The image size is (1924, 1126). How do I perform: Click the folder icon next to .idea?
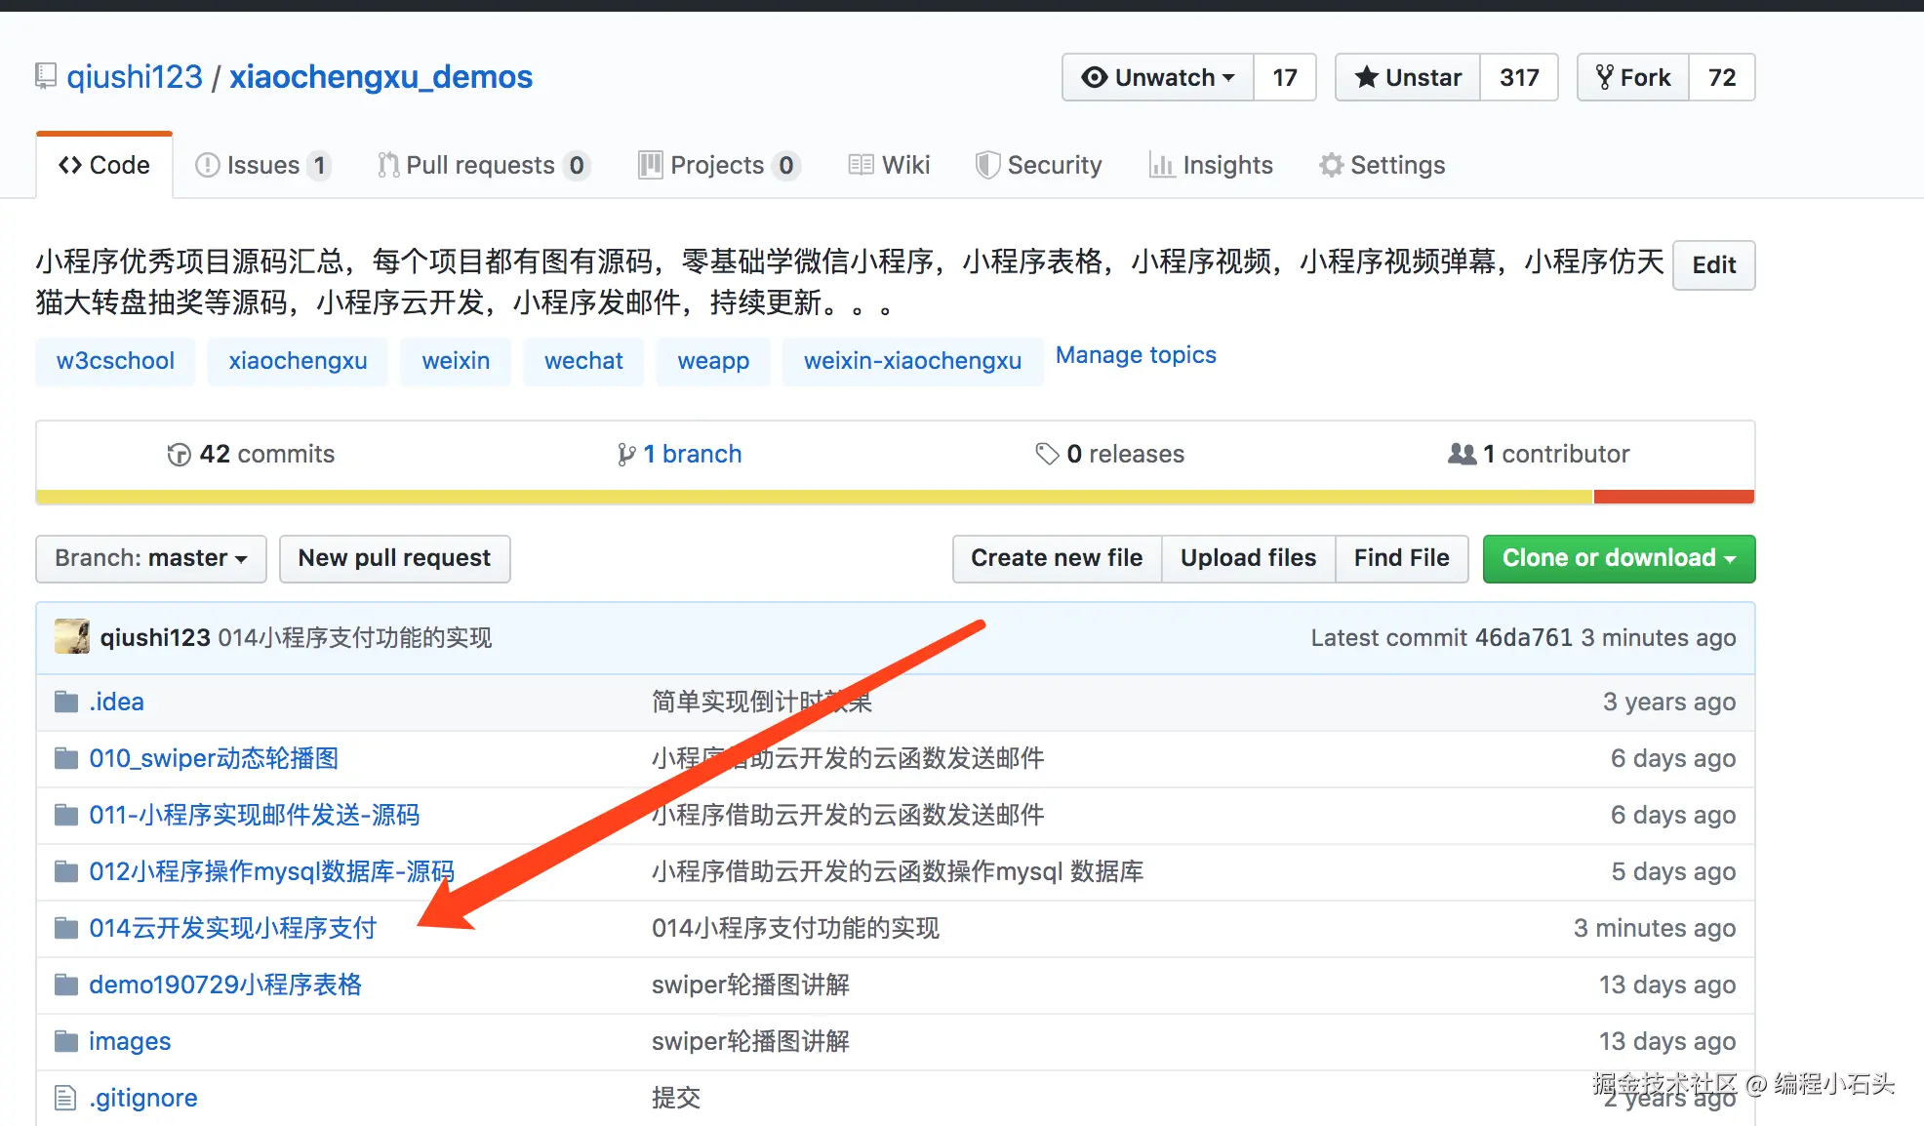pos(66,702)
